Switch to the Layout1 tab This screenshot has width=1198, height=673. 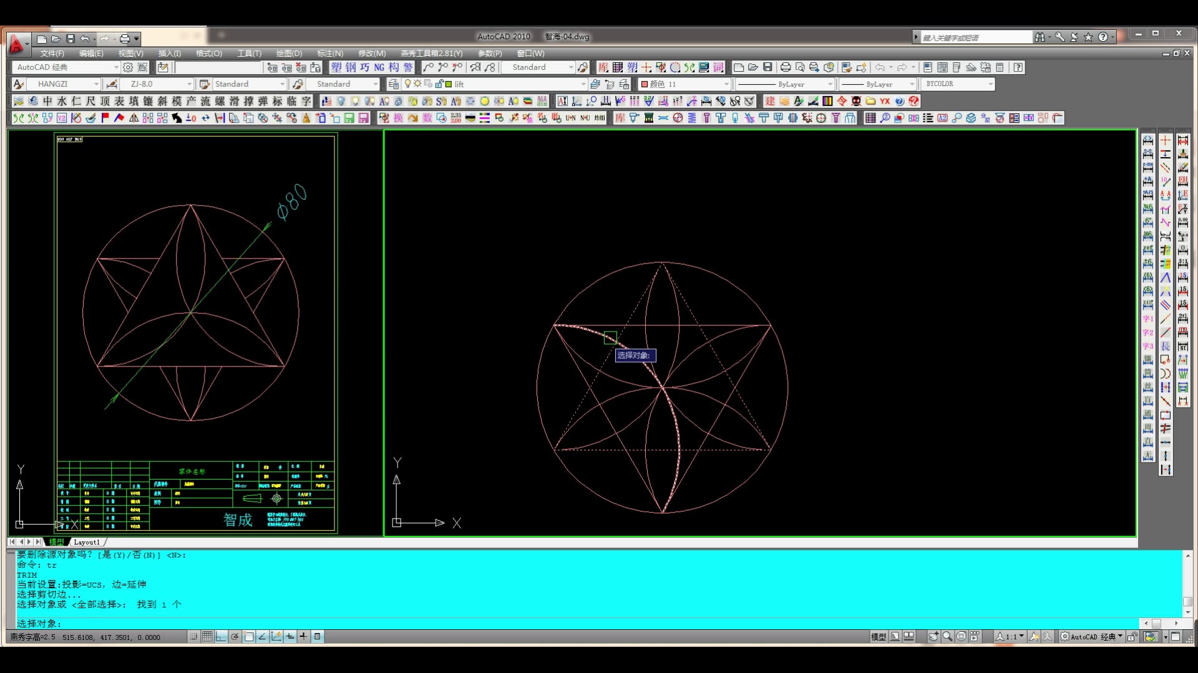click(x=87, y=542)
